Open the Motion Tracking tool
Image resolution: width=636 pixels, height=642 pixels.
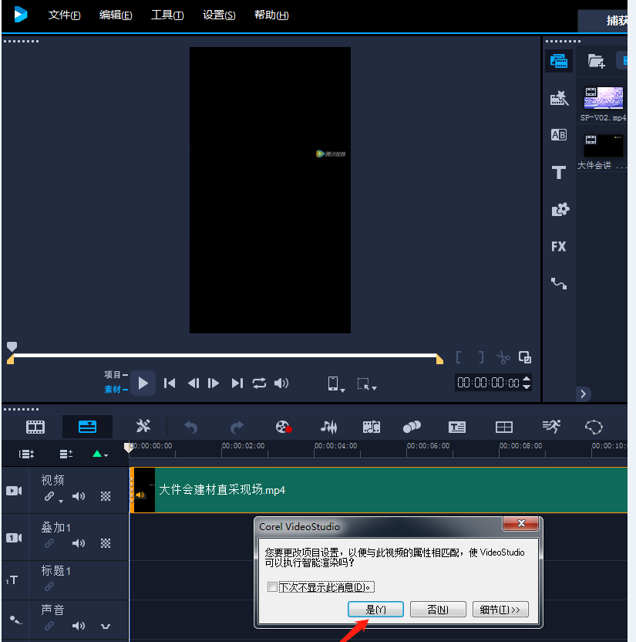(412, 427)
